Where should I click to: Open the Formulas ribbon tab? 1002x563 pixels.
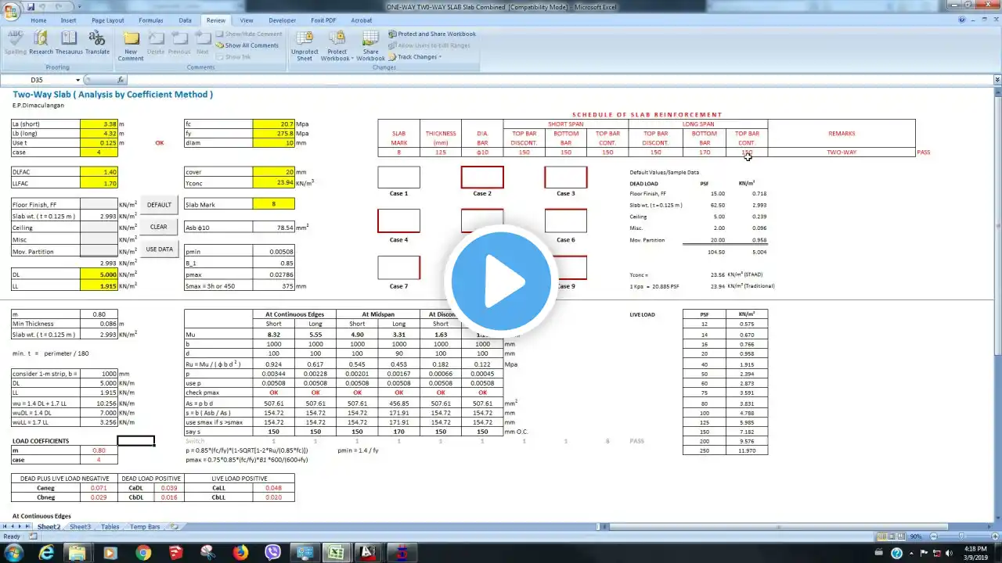[x=151, y=20]
